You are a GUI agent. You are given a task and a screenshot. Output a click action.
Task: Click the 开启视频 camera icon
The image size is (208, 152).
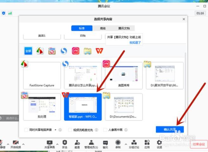tap(16, 143)
